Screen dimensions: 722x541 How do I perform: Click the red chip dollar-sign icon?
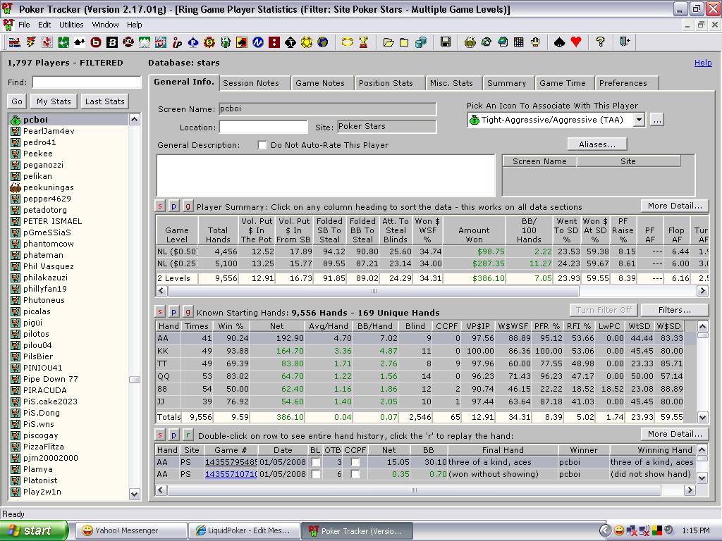click(x=209, y=42)
